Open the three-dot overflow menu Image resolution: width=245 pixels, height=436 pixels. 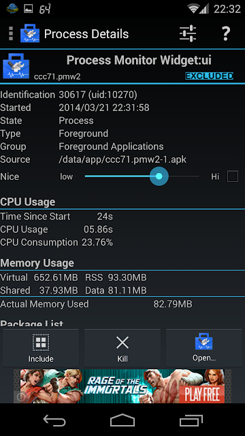(11, 34)
